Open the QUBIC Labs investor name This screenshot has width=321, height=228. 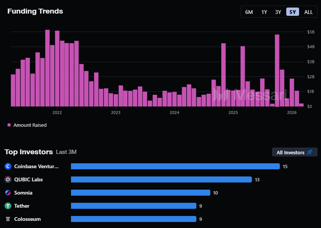(x=28, y=179)
